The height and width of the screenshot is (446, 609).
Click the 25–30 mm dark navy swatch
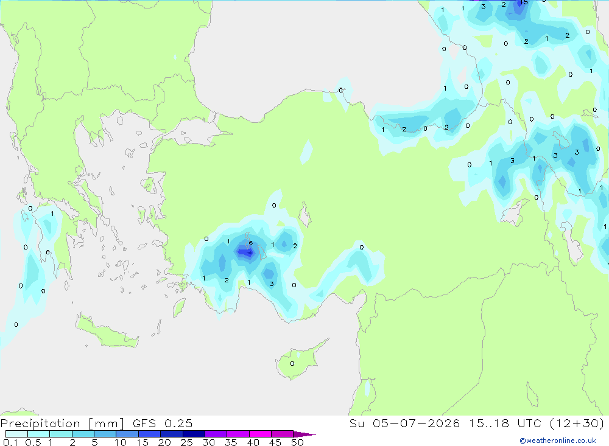(x=194, y=434)
